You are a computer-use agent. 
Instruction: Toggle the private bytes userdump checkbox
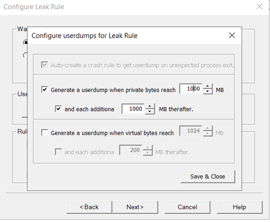44,90
